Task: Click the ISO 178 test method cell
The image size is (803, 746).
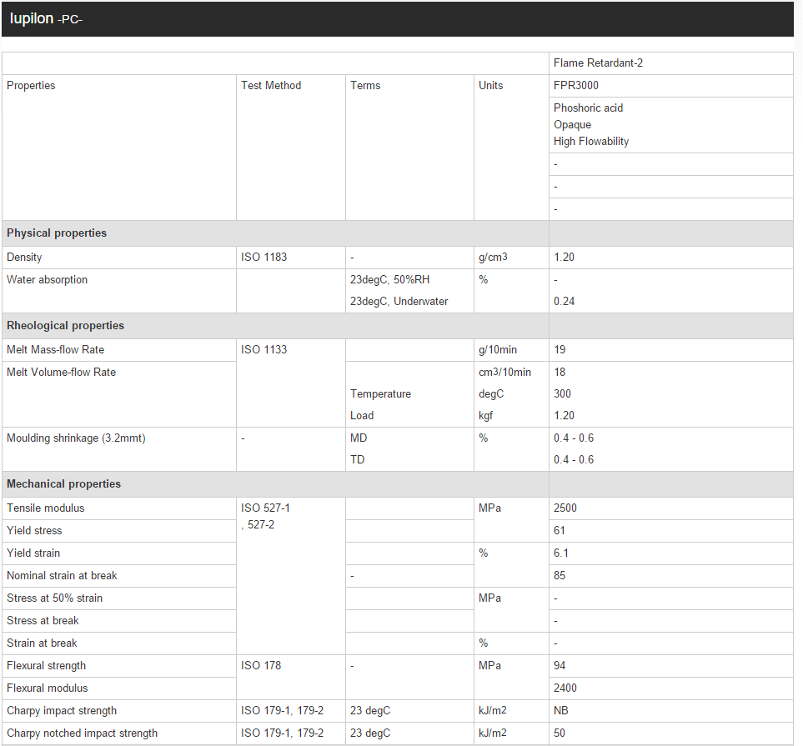Action: (x=261, y=666)
